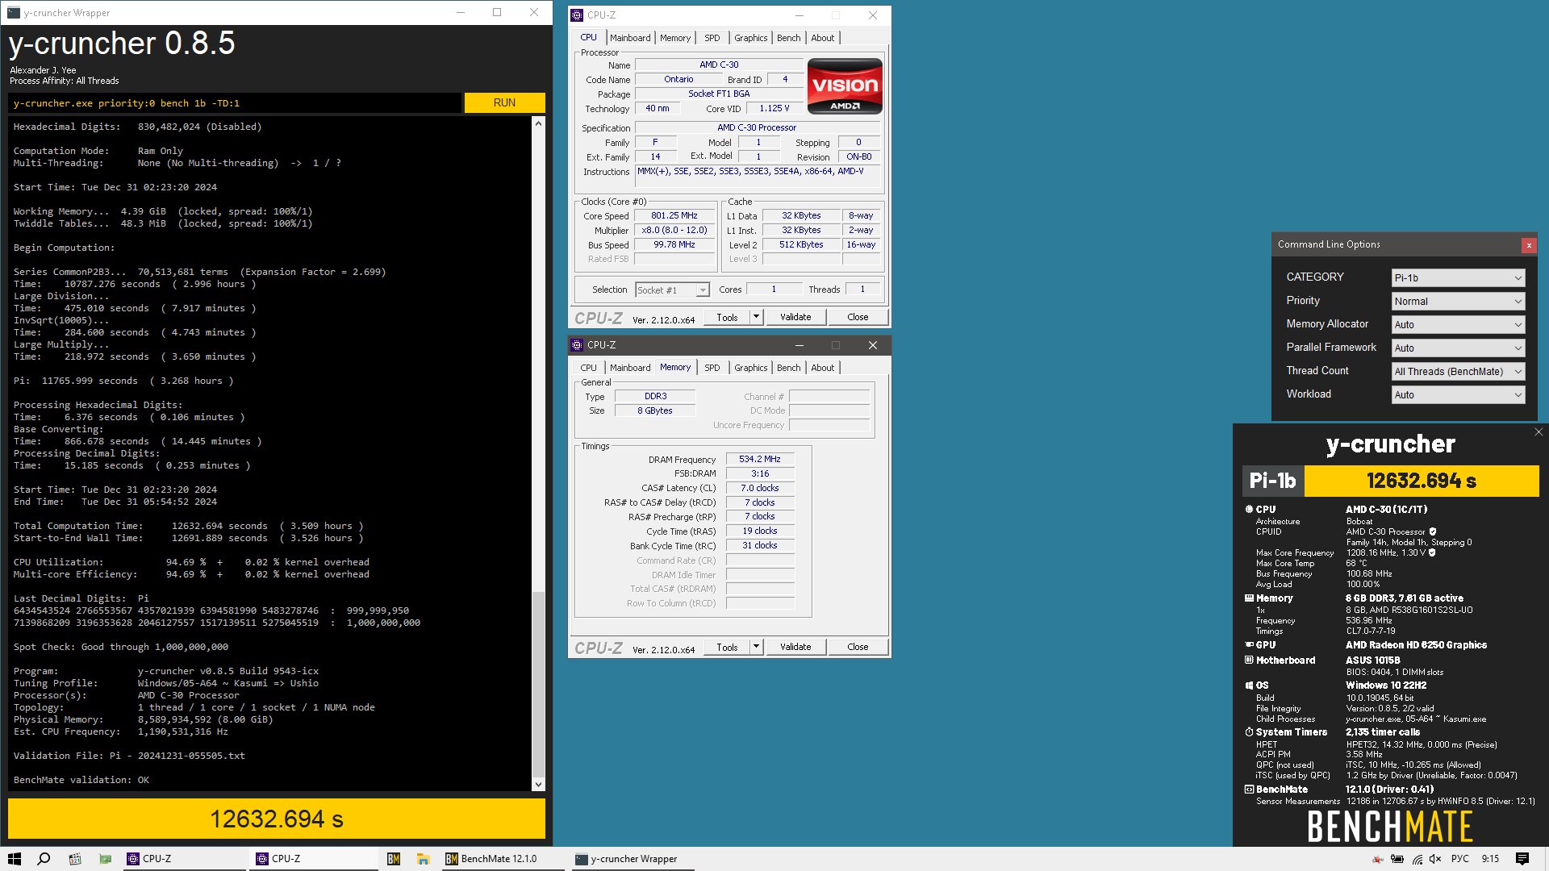
Task: Switch to BenchMate 12.1.0 taskbar window
Action: (x=502, y=859)
